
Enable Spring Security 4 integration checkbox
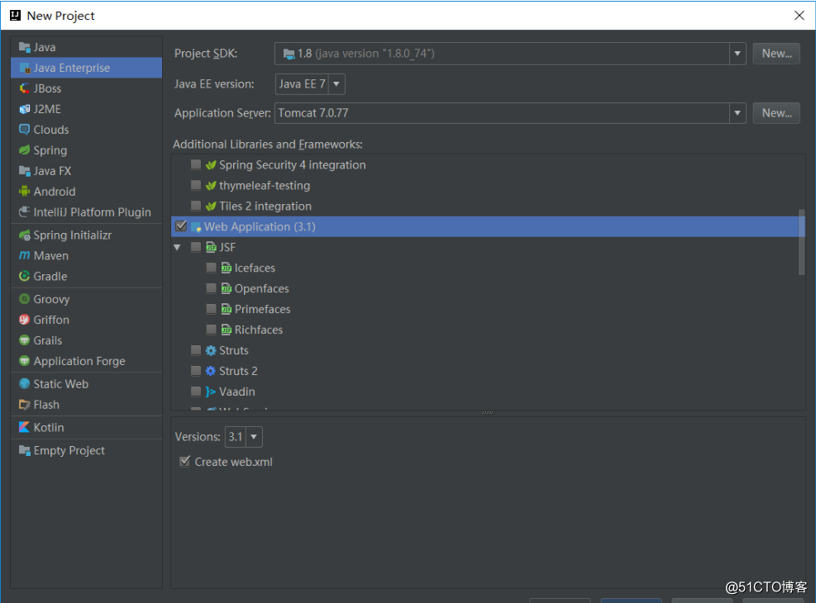pos(196,164)
